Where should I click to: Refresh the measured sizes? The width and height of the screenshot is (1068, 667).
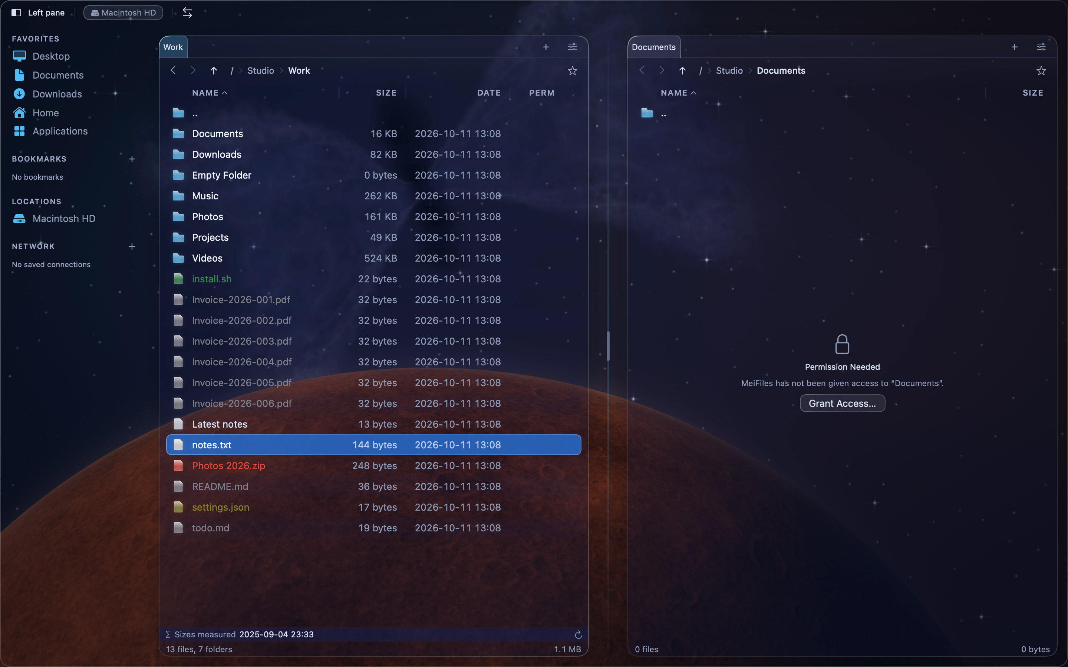[578, 634]
